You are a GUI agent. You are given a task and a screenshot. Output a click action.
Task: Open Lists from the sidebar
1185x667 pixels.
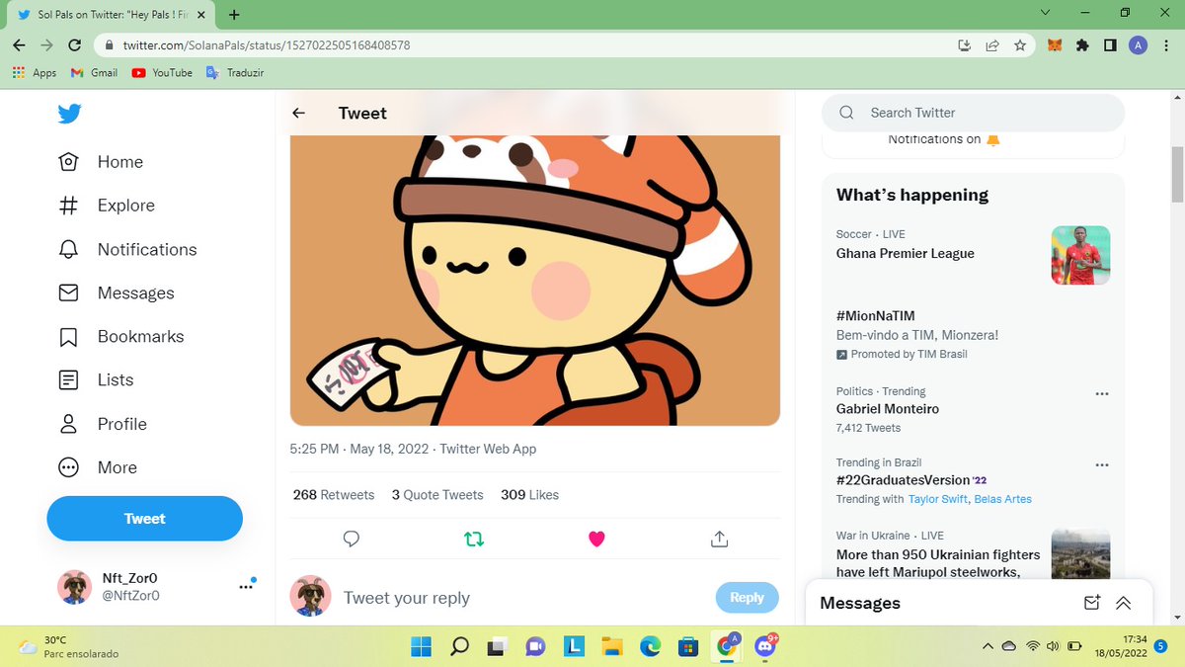tap(96, 379)
